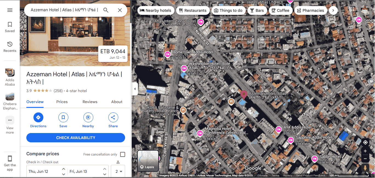Click Sapphire Addis Hotel map pin
Viewport: 375px width, 178px height.
[291, 140]
